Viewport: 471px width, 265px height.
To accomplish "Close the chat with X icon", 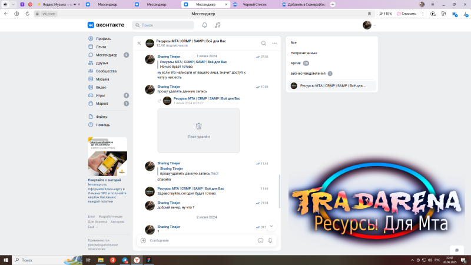I will (x=139, y=43).
